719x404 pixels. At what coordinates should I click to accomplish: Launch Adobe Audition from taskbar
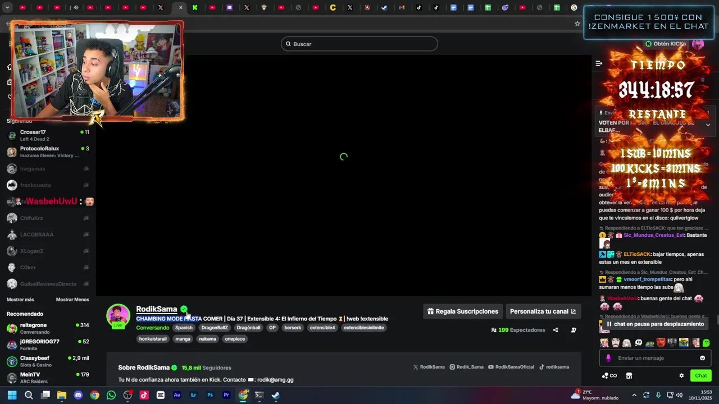click(x=177, y=395)
